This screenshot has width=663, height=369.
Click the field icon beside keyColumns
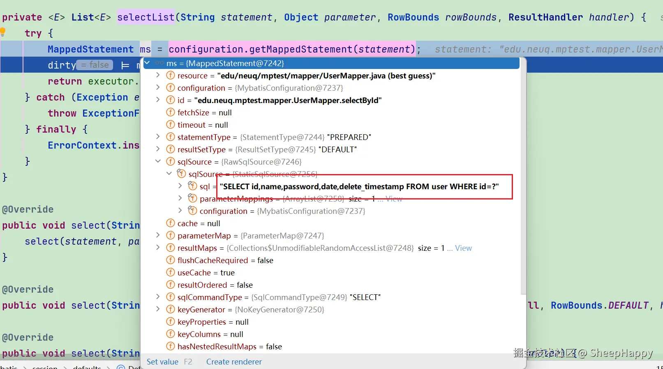[171, 334]
